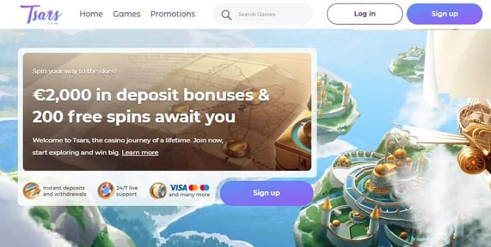Click the search magnifier icon
The height and width of the screenshot is (247, 491).
pos(226,14)
